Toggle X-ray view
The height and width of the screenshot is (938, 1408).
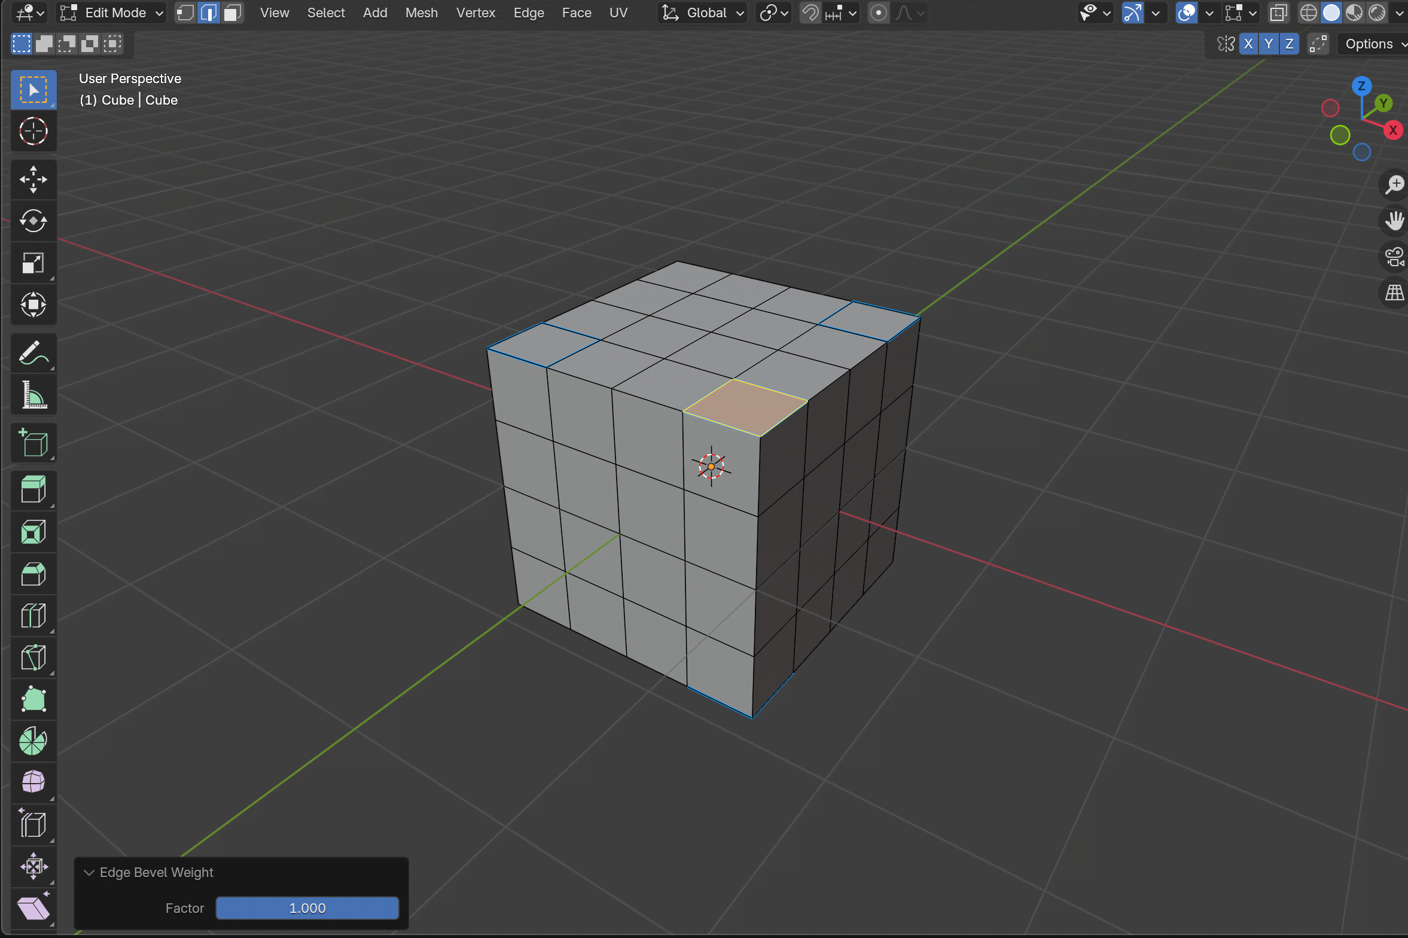tap(1278, 13)
